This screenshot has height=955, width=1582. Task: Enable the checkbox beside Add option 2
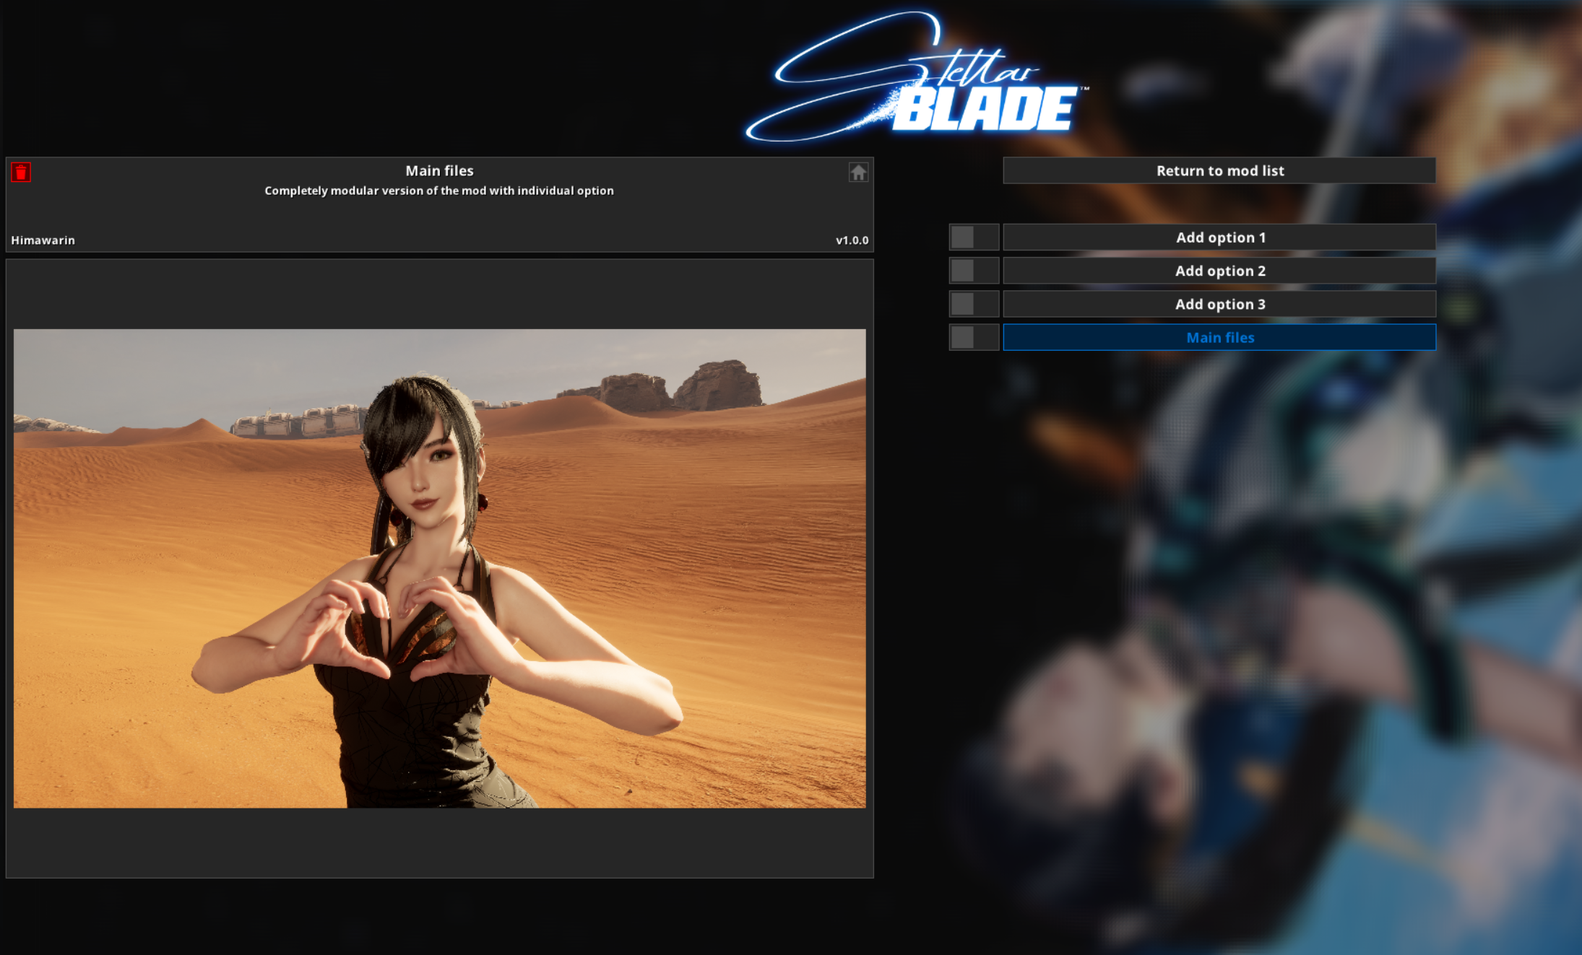coord(974,271)
